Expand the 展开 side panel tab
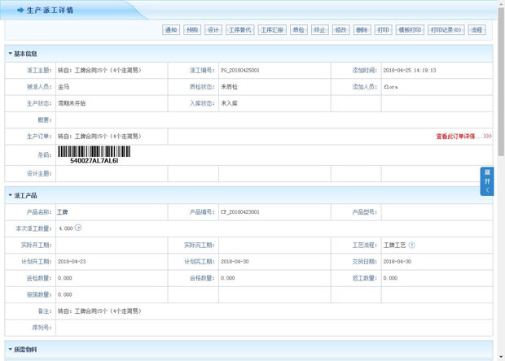This screenshot has height=361, width=505. click(x=487, y=181)
